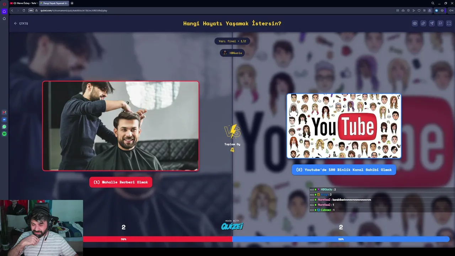Open a new browser tab
455x256 pixels.
(x=72, y=3)
